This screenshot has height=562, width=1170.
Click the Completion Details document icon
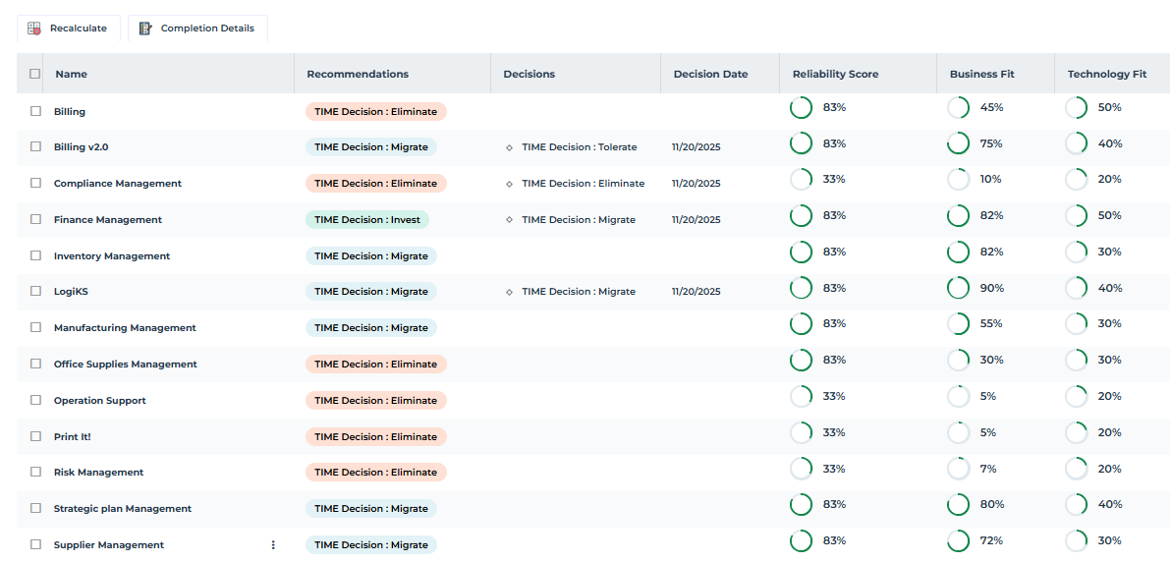(x=145, y=28)
